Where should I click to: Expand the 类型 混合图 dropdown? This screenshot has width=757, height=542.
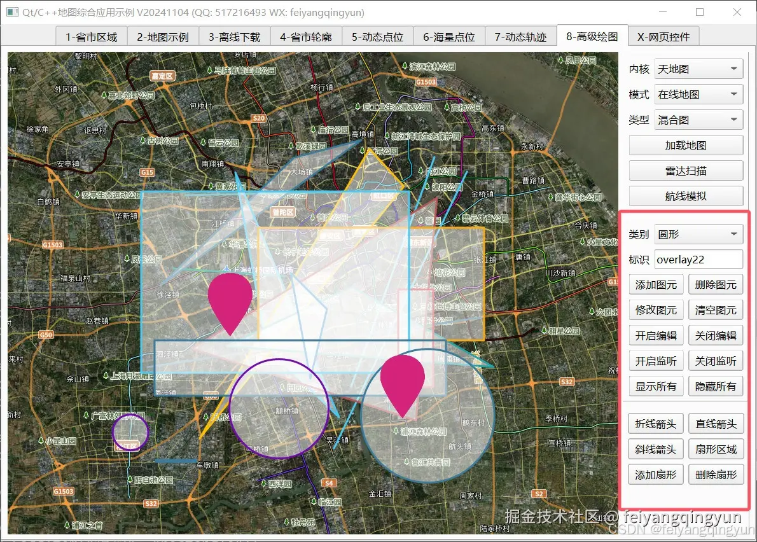coord(698,120)
